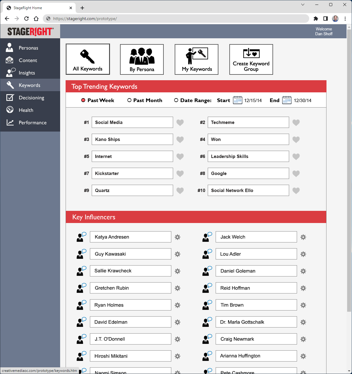Go to Decisioning in sidebar
This screenshot has width=352, height=374.
coord(30,98)
